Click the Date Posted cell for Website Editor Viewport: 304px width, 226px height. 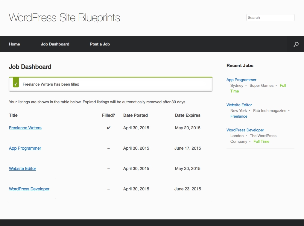pyautogui.click(x=136, y=169)
